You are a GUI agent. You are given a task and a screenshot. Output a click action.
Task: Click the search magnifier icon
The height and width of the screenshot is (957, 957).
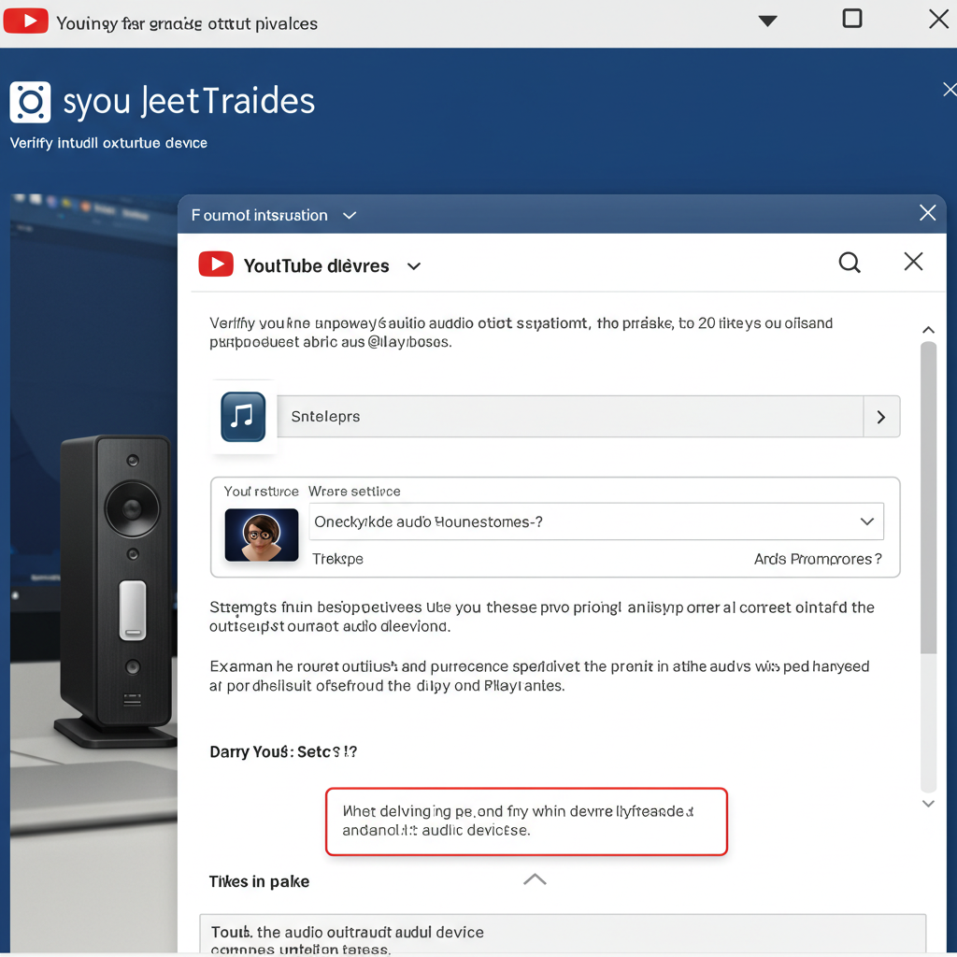pos(849,263)
